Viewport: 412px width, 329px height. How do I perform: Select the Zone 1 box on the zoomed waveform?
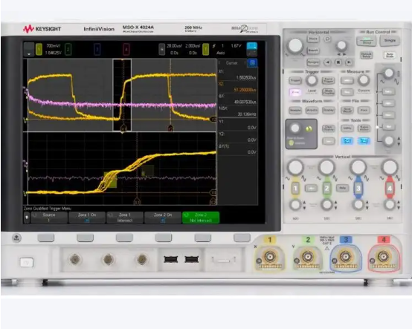[111, 180]
